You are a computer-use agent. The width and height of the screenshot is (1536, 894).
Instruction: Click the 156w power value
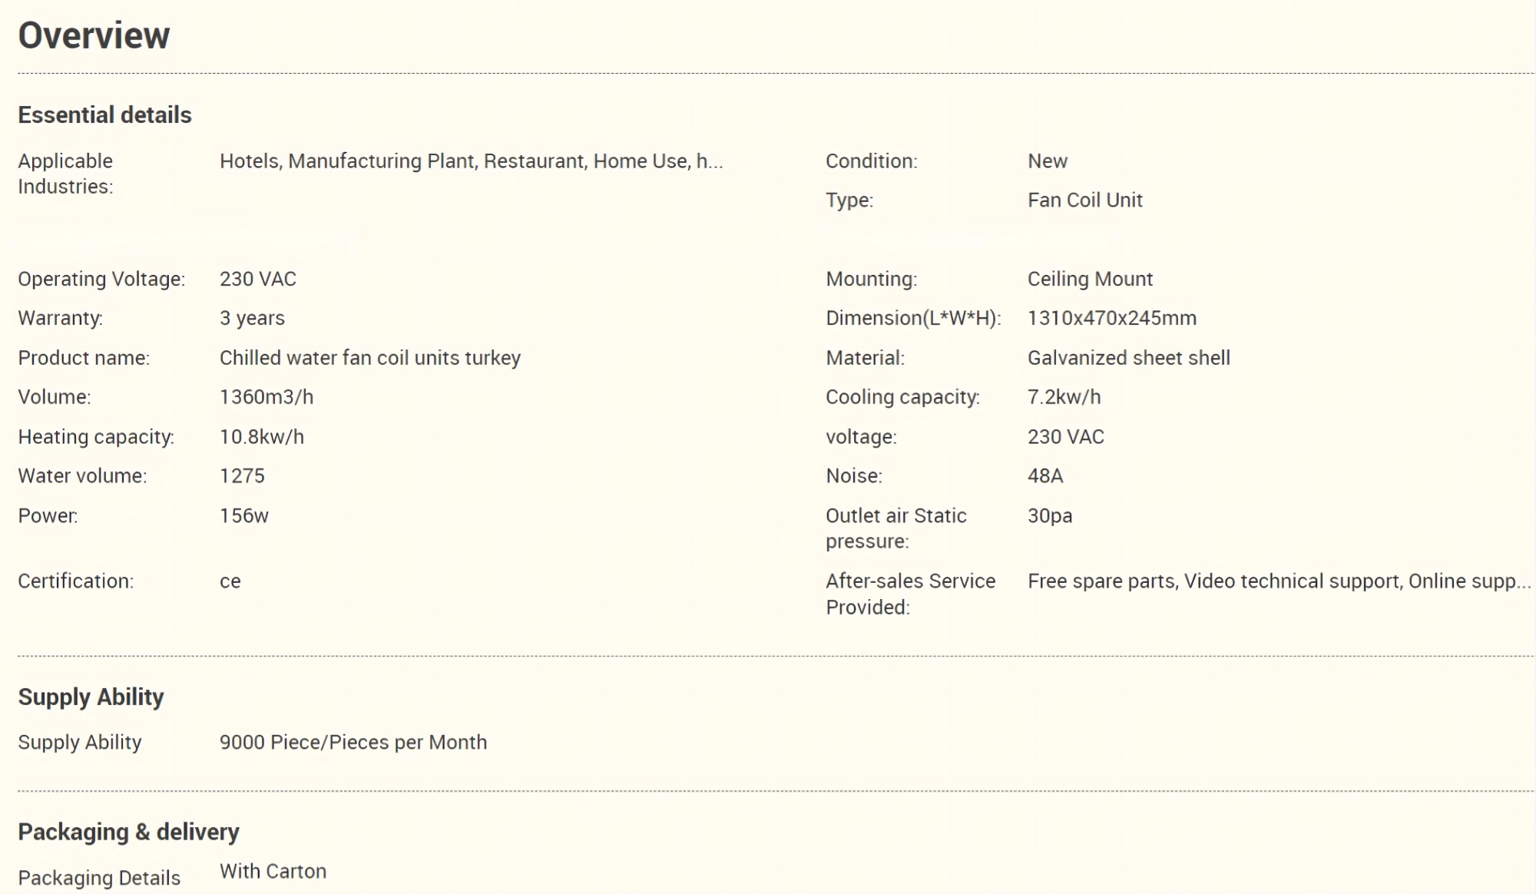(243, 516)
